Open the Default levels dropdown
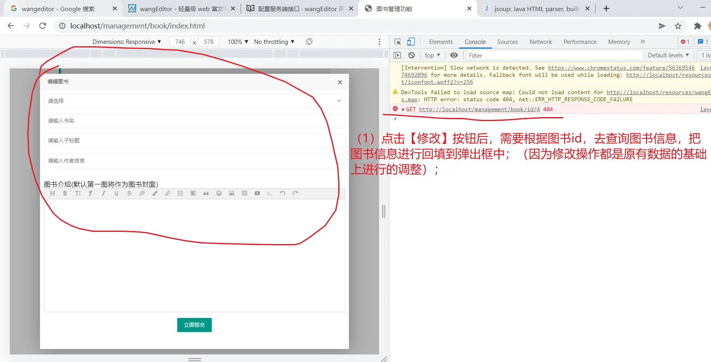Image resolution: width=711 pixels, height=362 pixels. [x=668, y=55]
